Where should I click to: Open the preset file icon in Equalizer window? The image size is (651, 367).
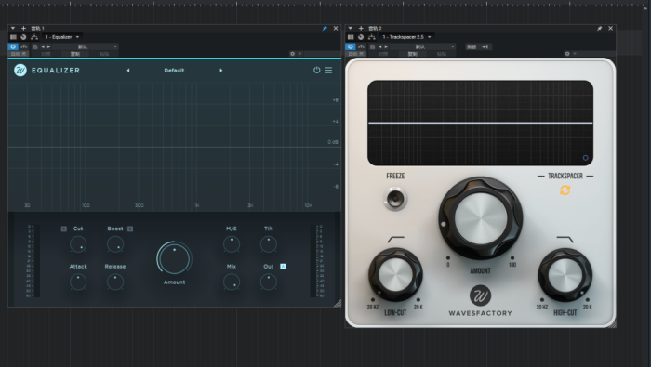[35, 46]
